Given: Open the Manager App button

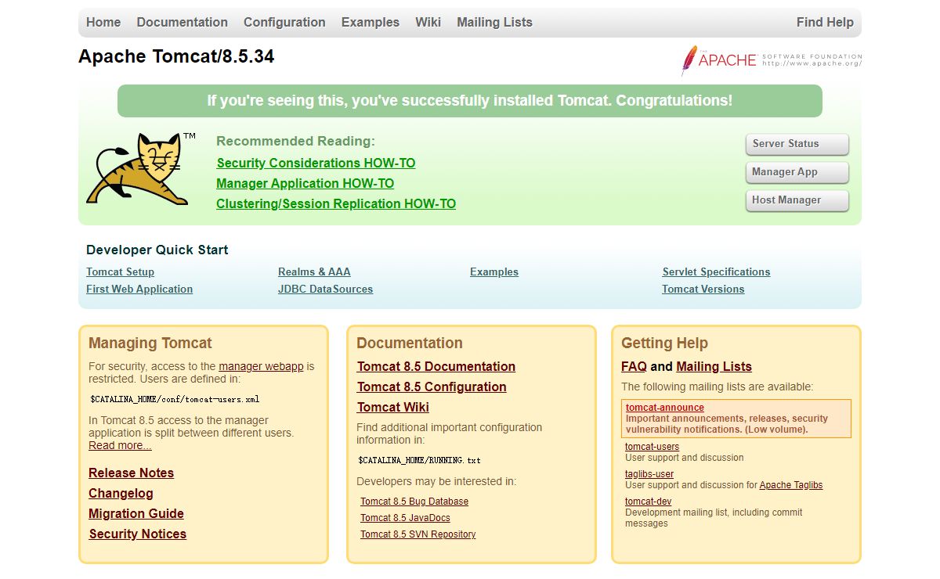Looking at the screenshot, I should coord(797,172).
